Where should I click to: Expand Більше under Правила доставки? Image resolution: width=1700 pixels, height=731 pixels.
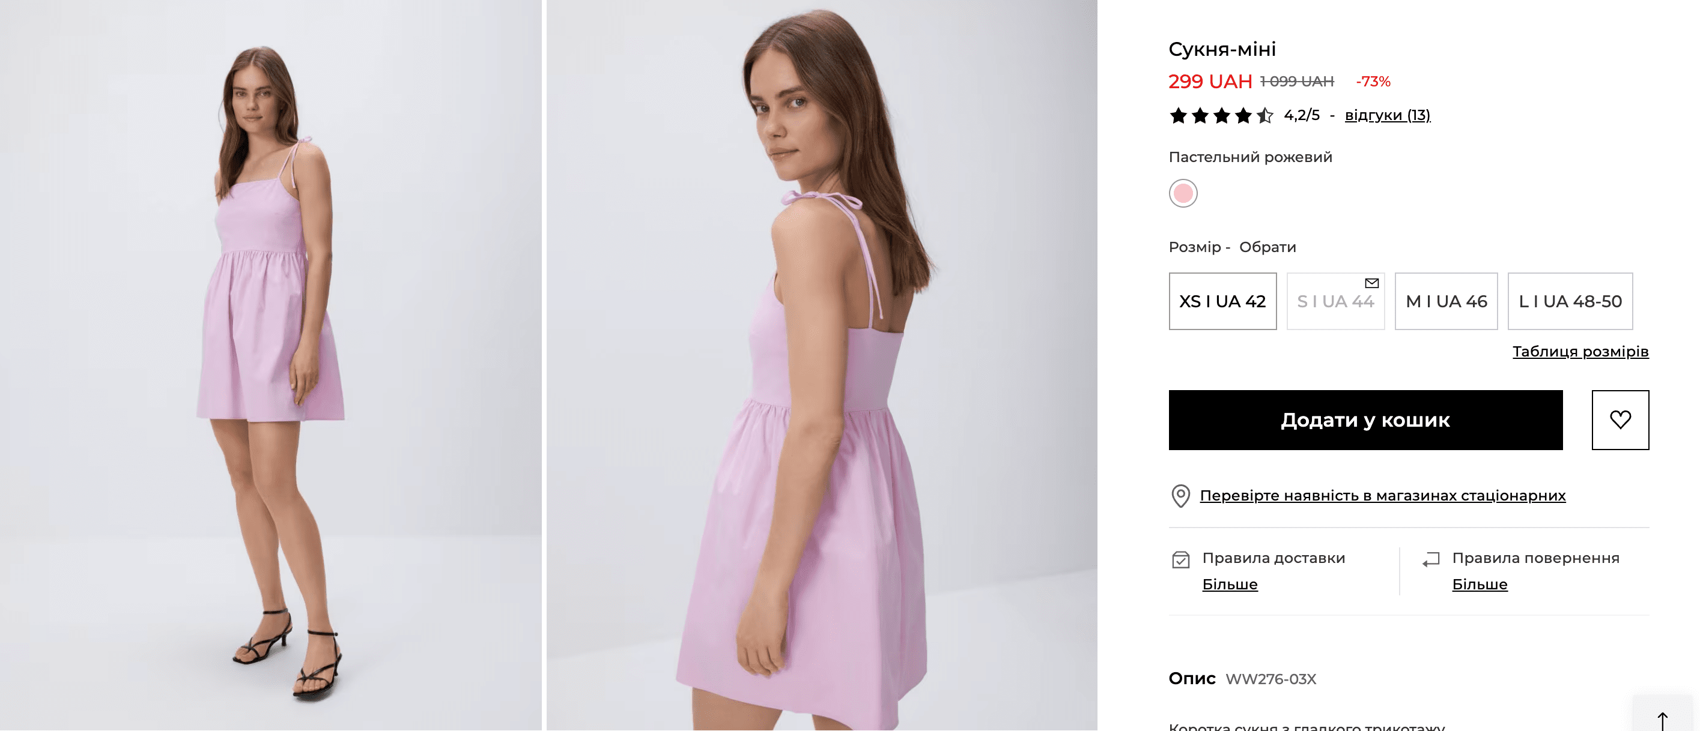[1230, 584]
